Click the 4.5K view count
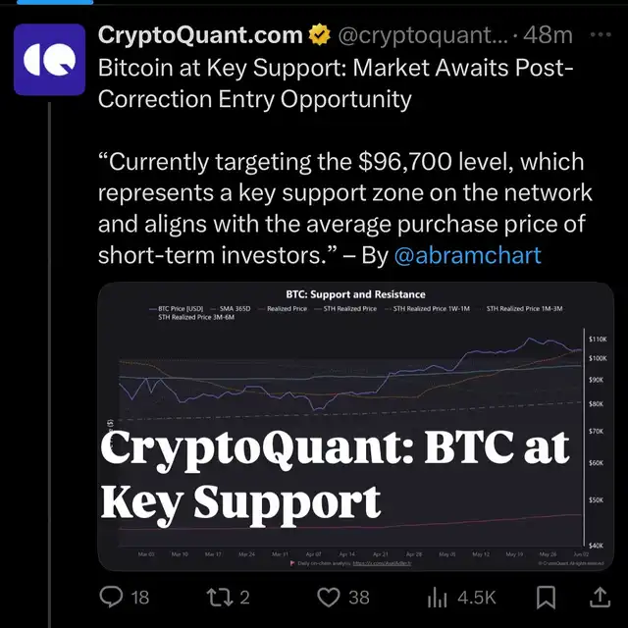 point(476,596)
